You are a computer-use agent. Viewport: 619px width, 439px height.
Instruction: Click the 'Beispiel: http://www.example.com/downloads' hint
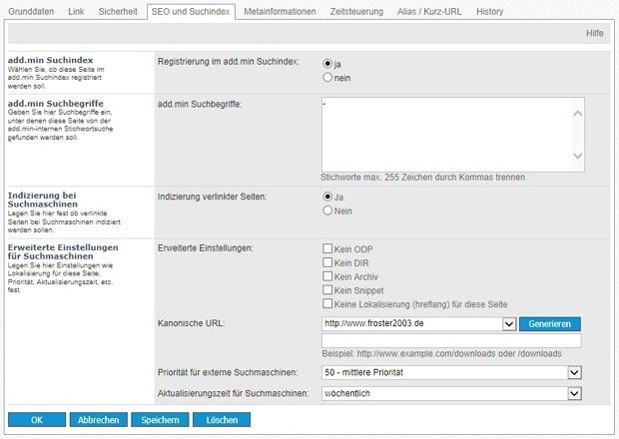441,354
